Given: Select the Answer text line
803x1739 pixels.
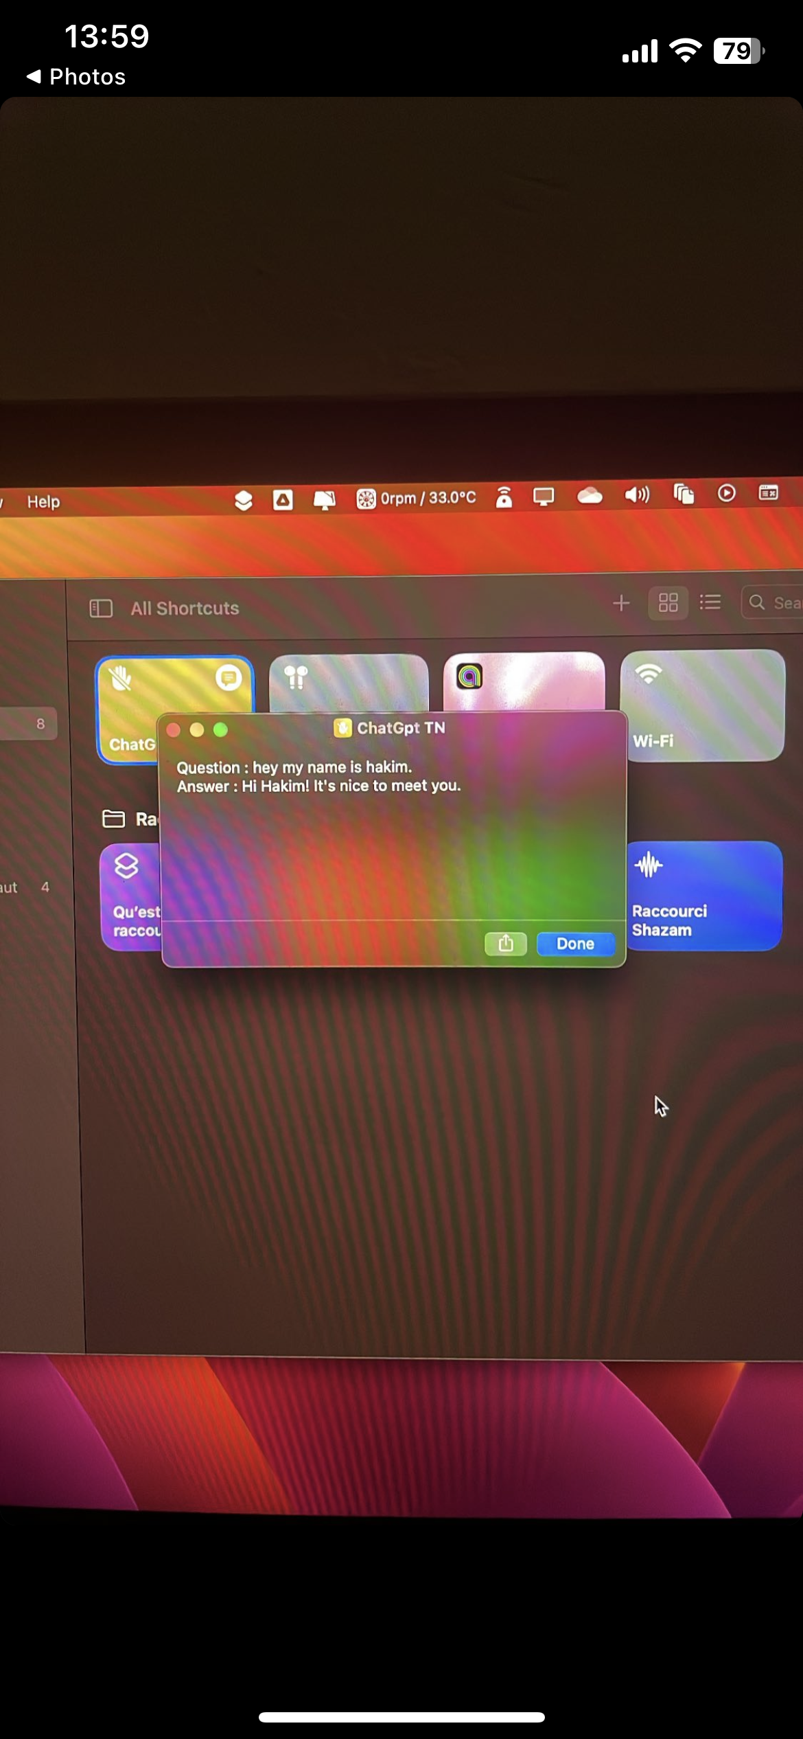Looking at the screenshot, I should [319, 786].
